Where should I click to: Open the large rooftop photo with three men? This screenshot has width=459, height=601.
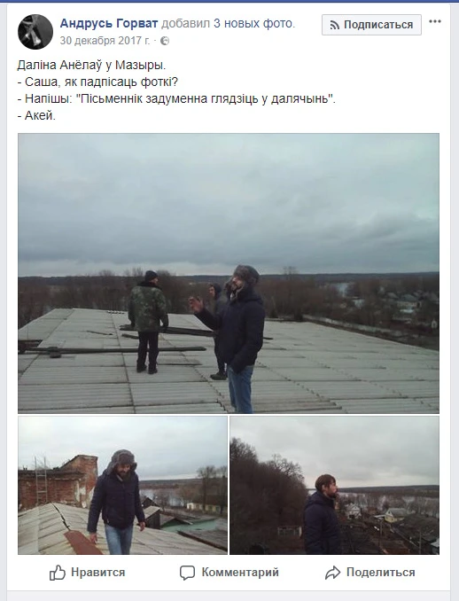[229, 273]
